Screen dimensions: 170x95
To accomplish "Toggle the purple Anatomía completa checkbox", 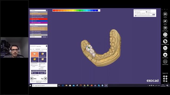I will click(x=32, y=23).
